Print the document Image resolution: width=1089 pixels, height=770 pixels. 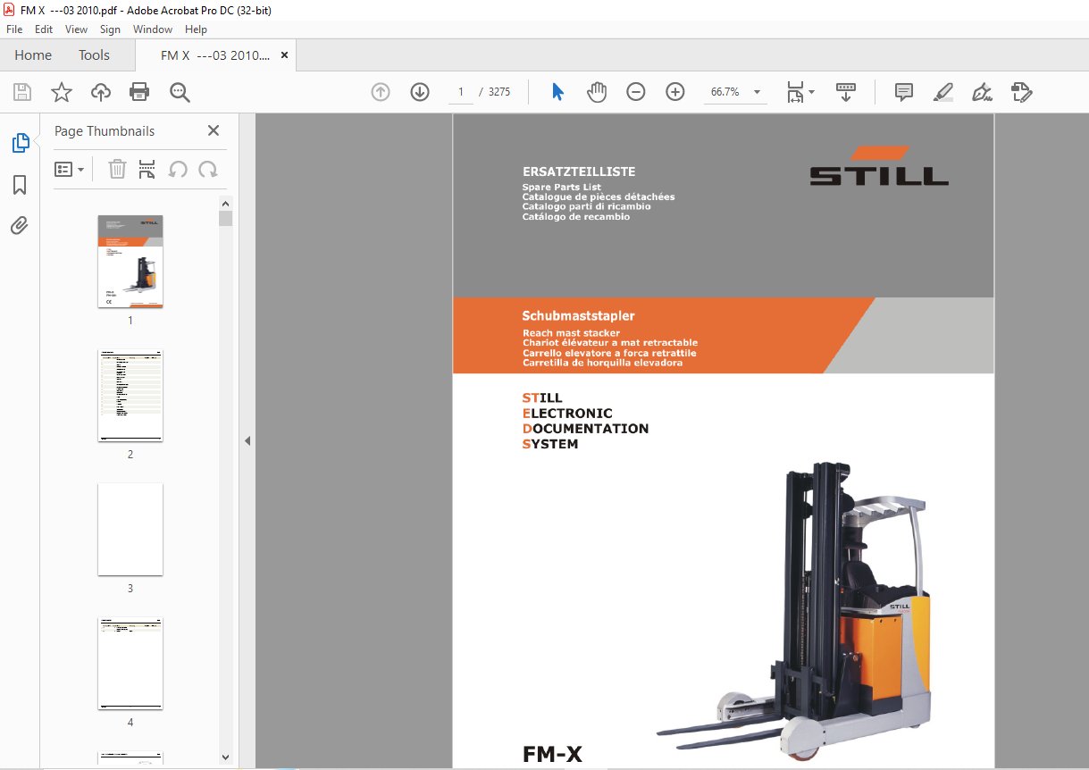tap(139, 92)
